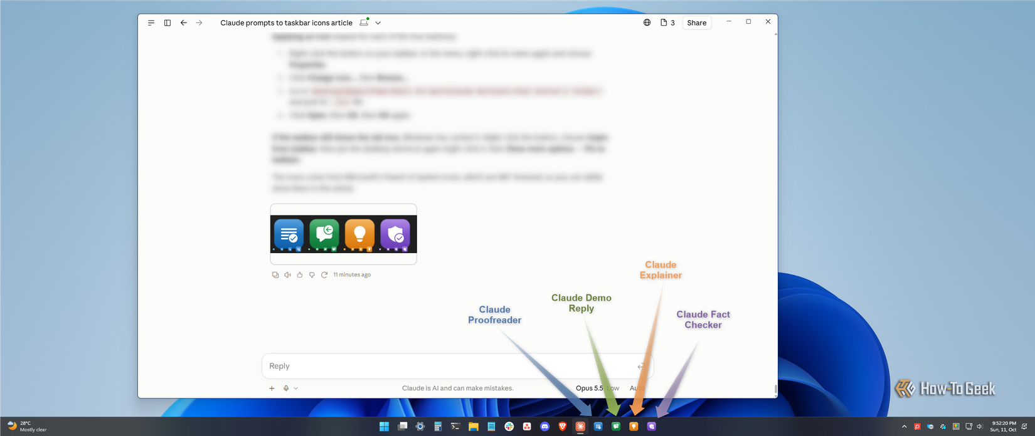The height and width of the screenshot is (436, 1035).
Task: Go back with the left arrow
Action: [x=184, y=23]
